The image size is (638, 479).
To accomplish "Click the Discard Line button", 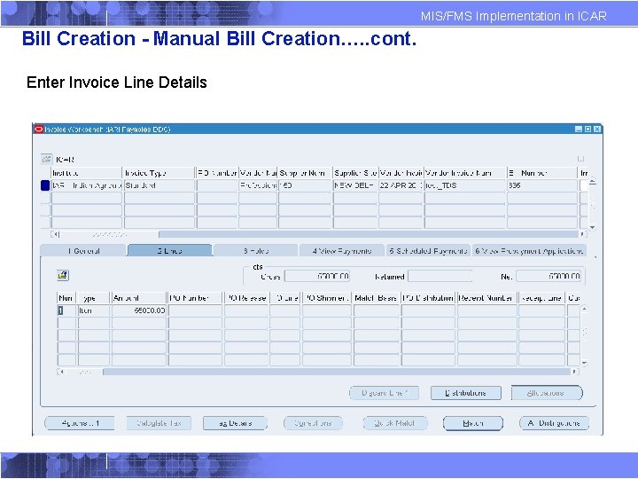I will pyautogui.click(x=384, y=393).
